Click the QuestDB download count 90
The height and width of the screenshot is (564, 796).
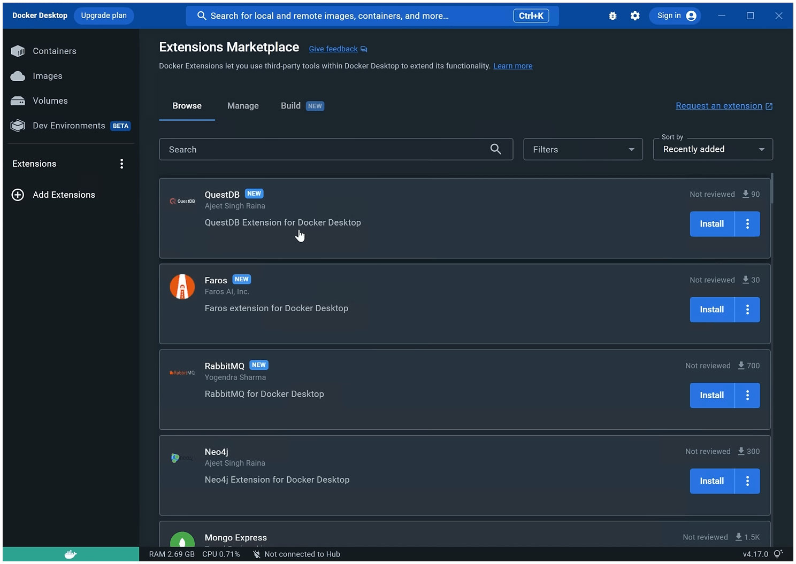[x=751, y=194]
